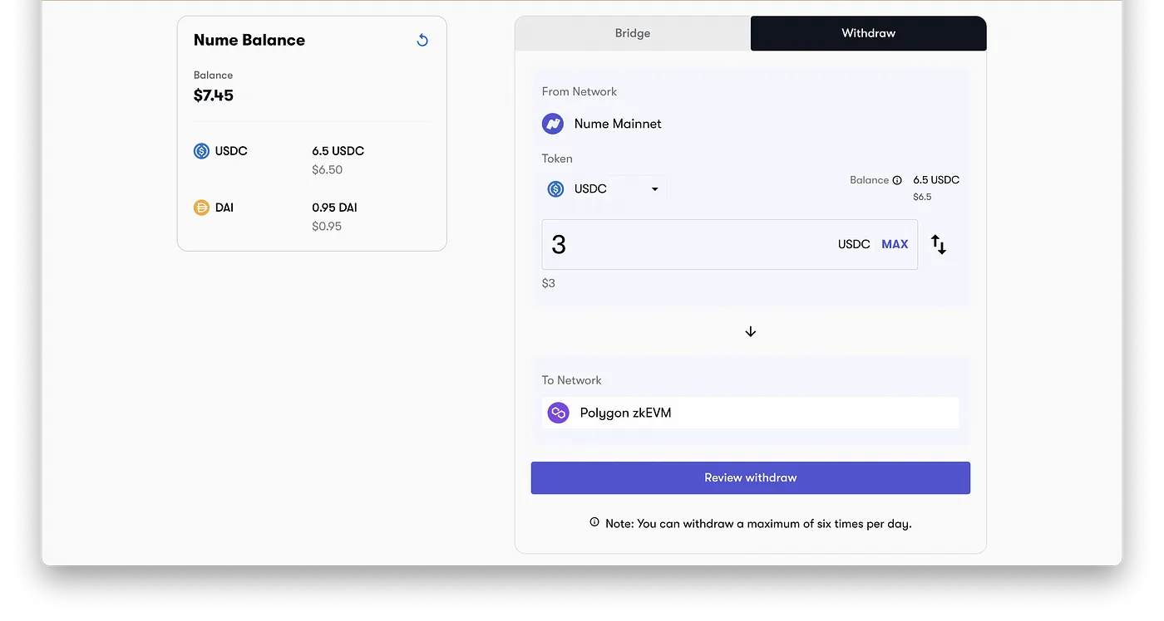Swap networks using the up-down arrows icon
Screen dimensions: 1164x621
pos(939,244)
